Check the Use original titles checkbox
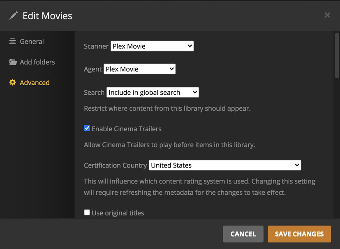The width and height of the screenshot is (340, 249). (x=87, y=213)
